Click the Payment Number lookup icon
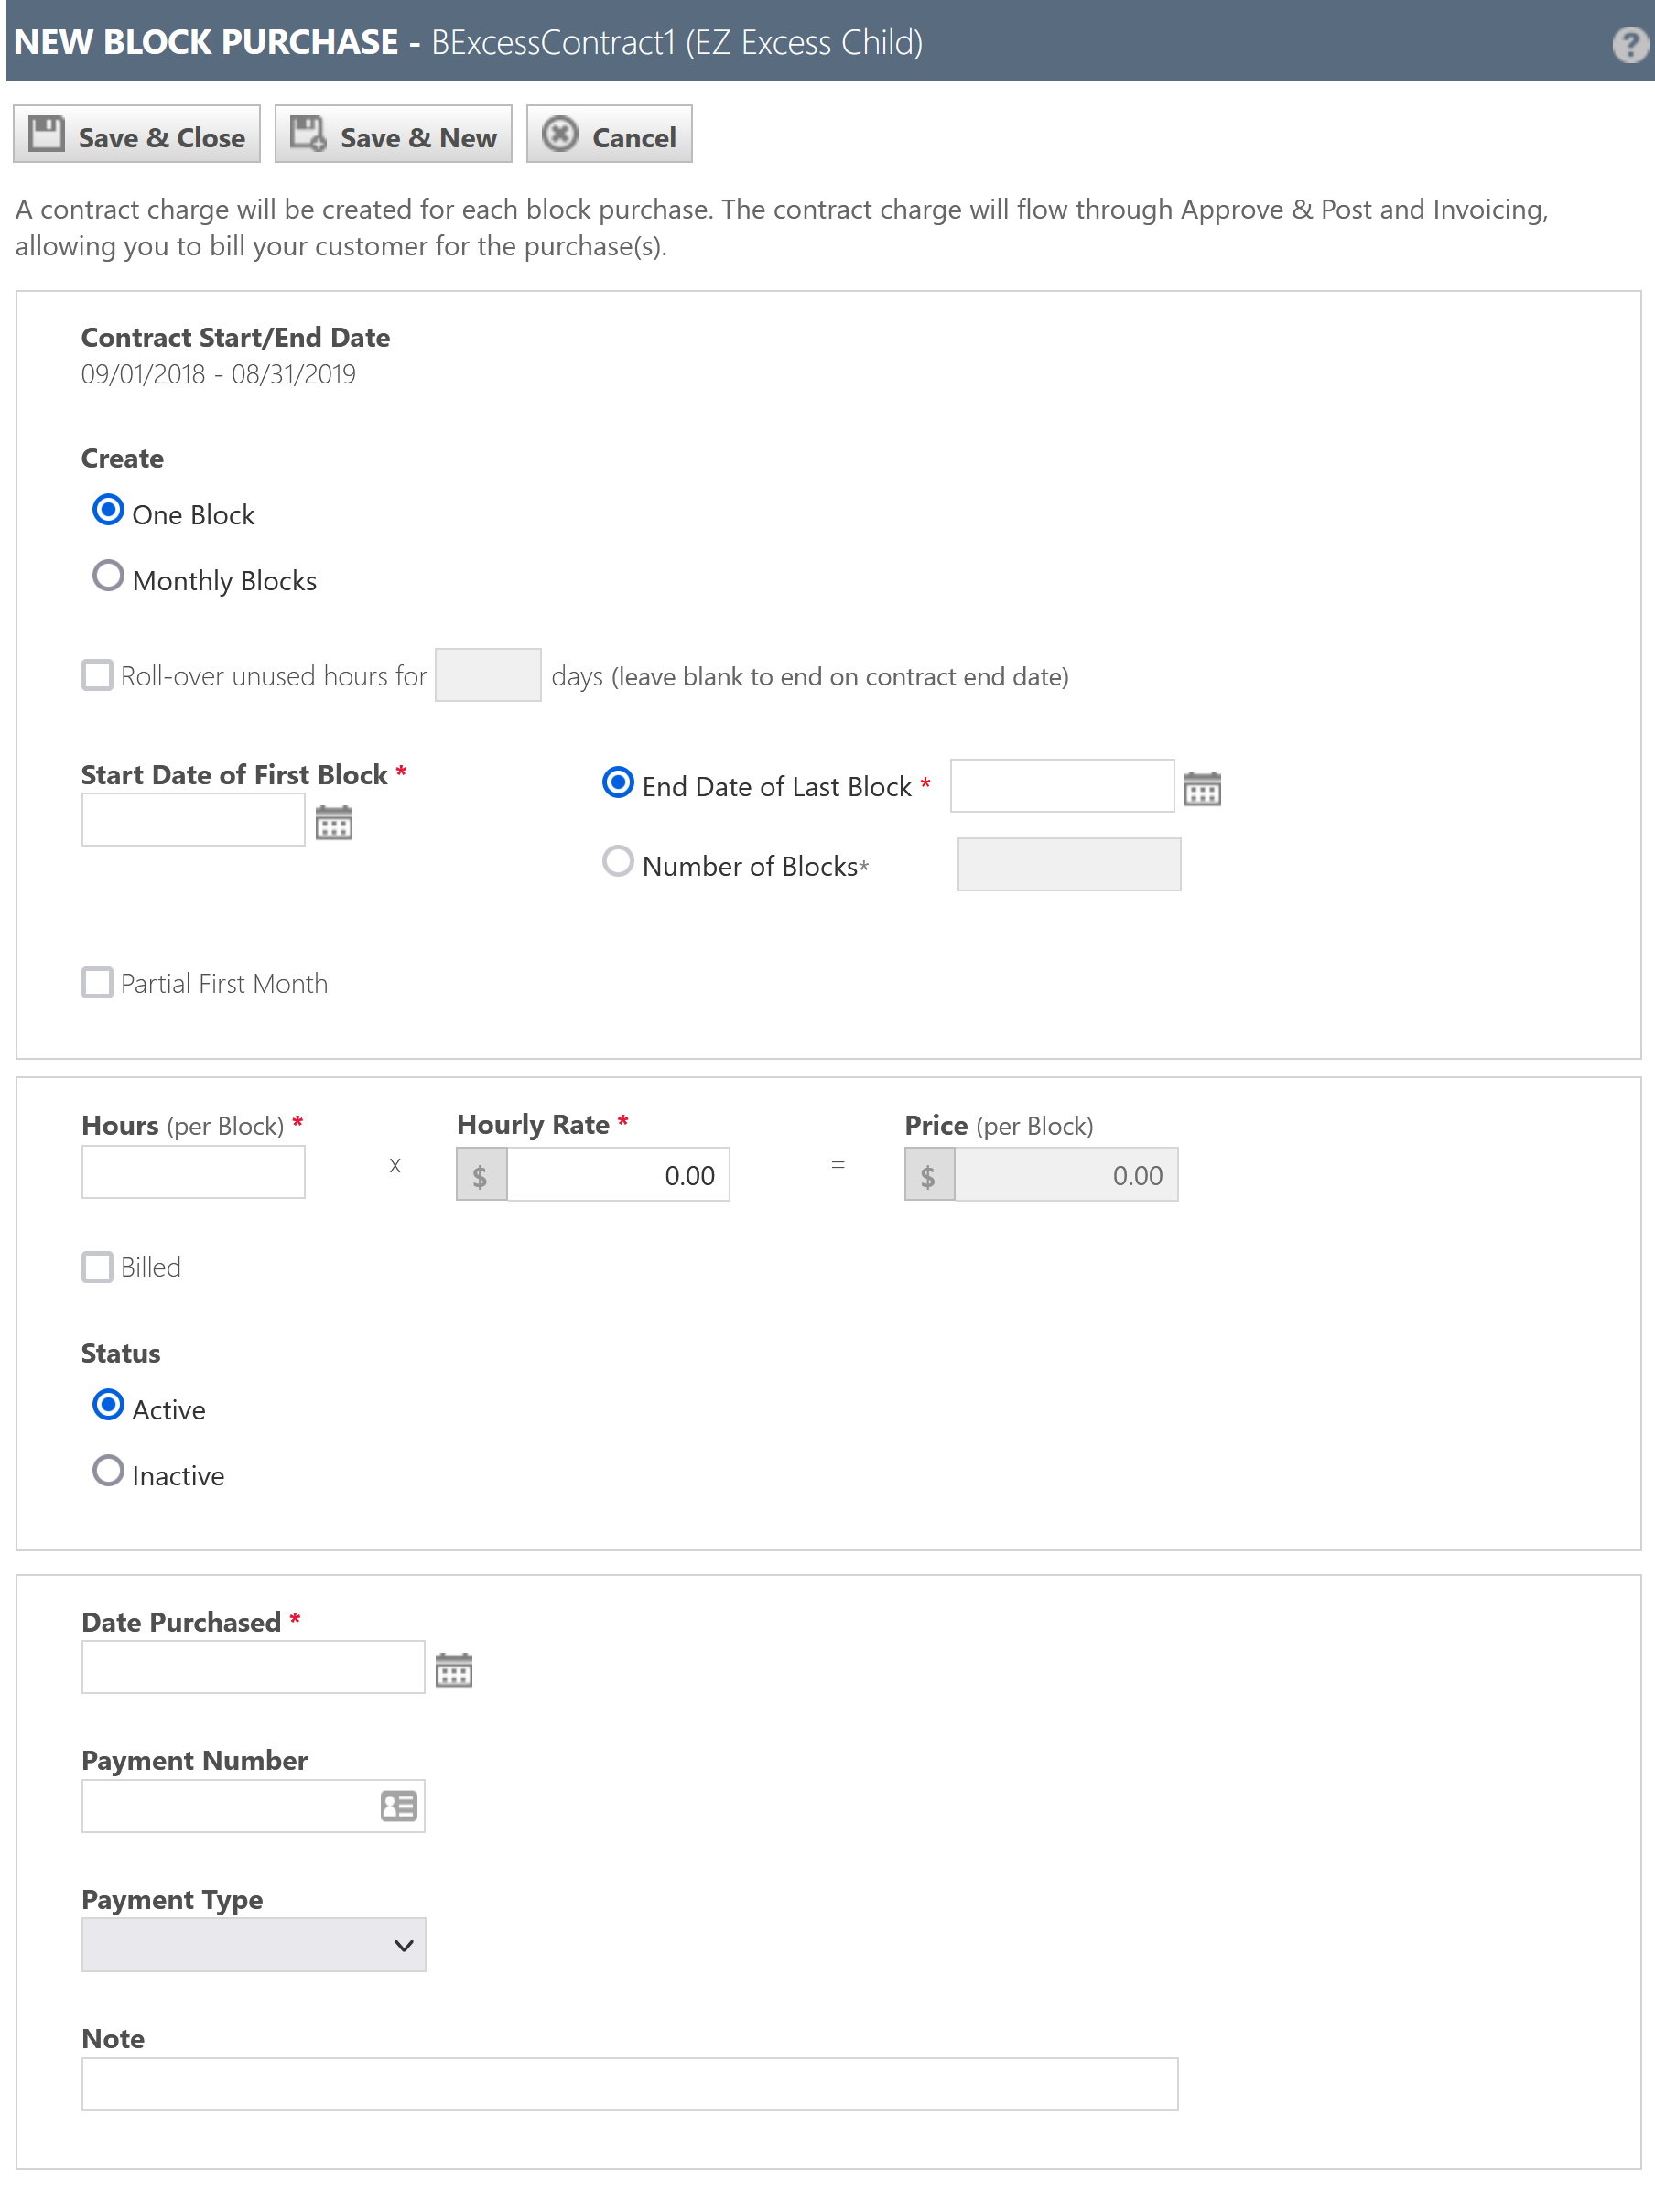The image size is (1655, 2212). tap(398, 1805)
